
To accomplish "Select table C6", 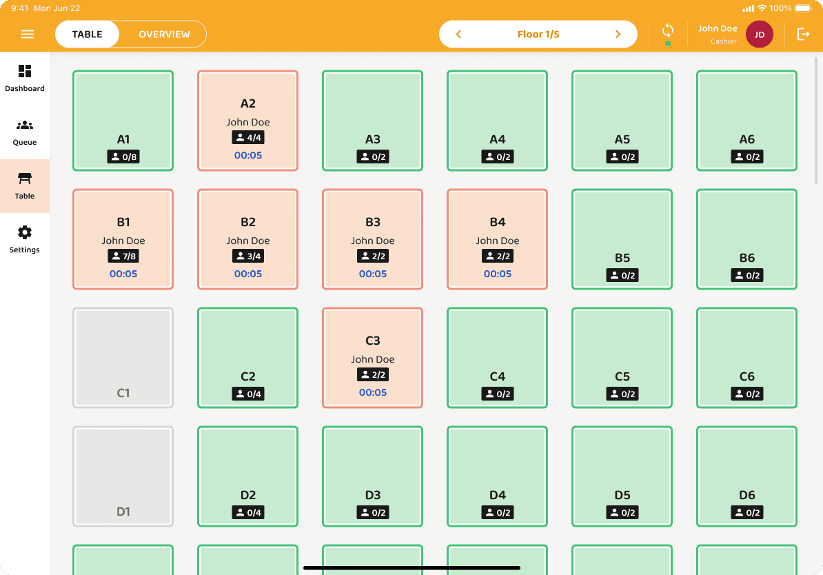I will (x=747, y=358).
